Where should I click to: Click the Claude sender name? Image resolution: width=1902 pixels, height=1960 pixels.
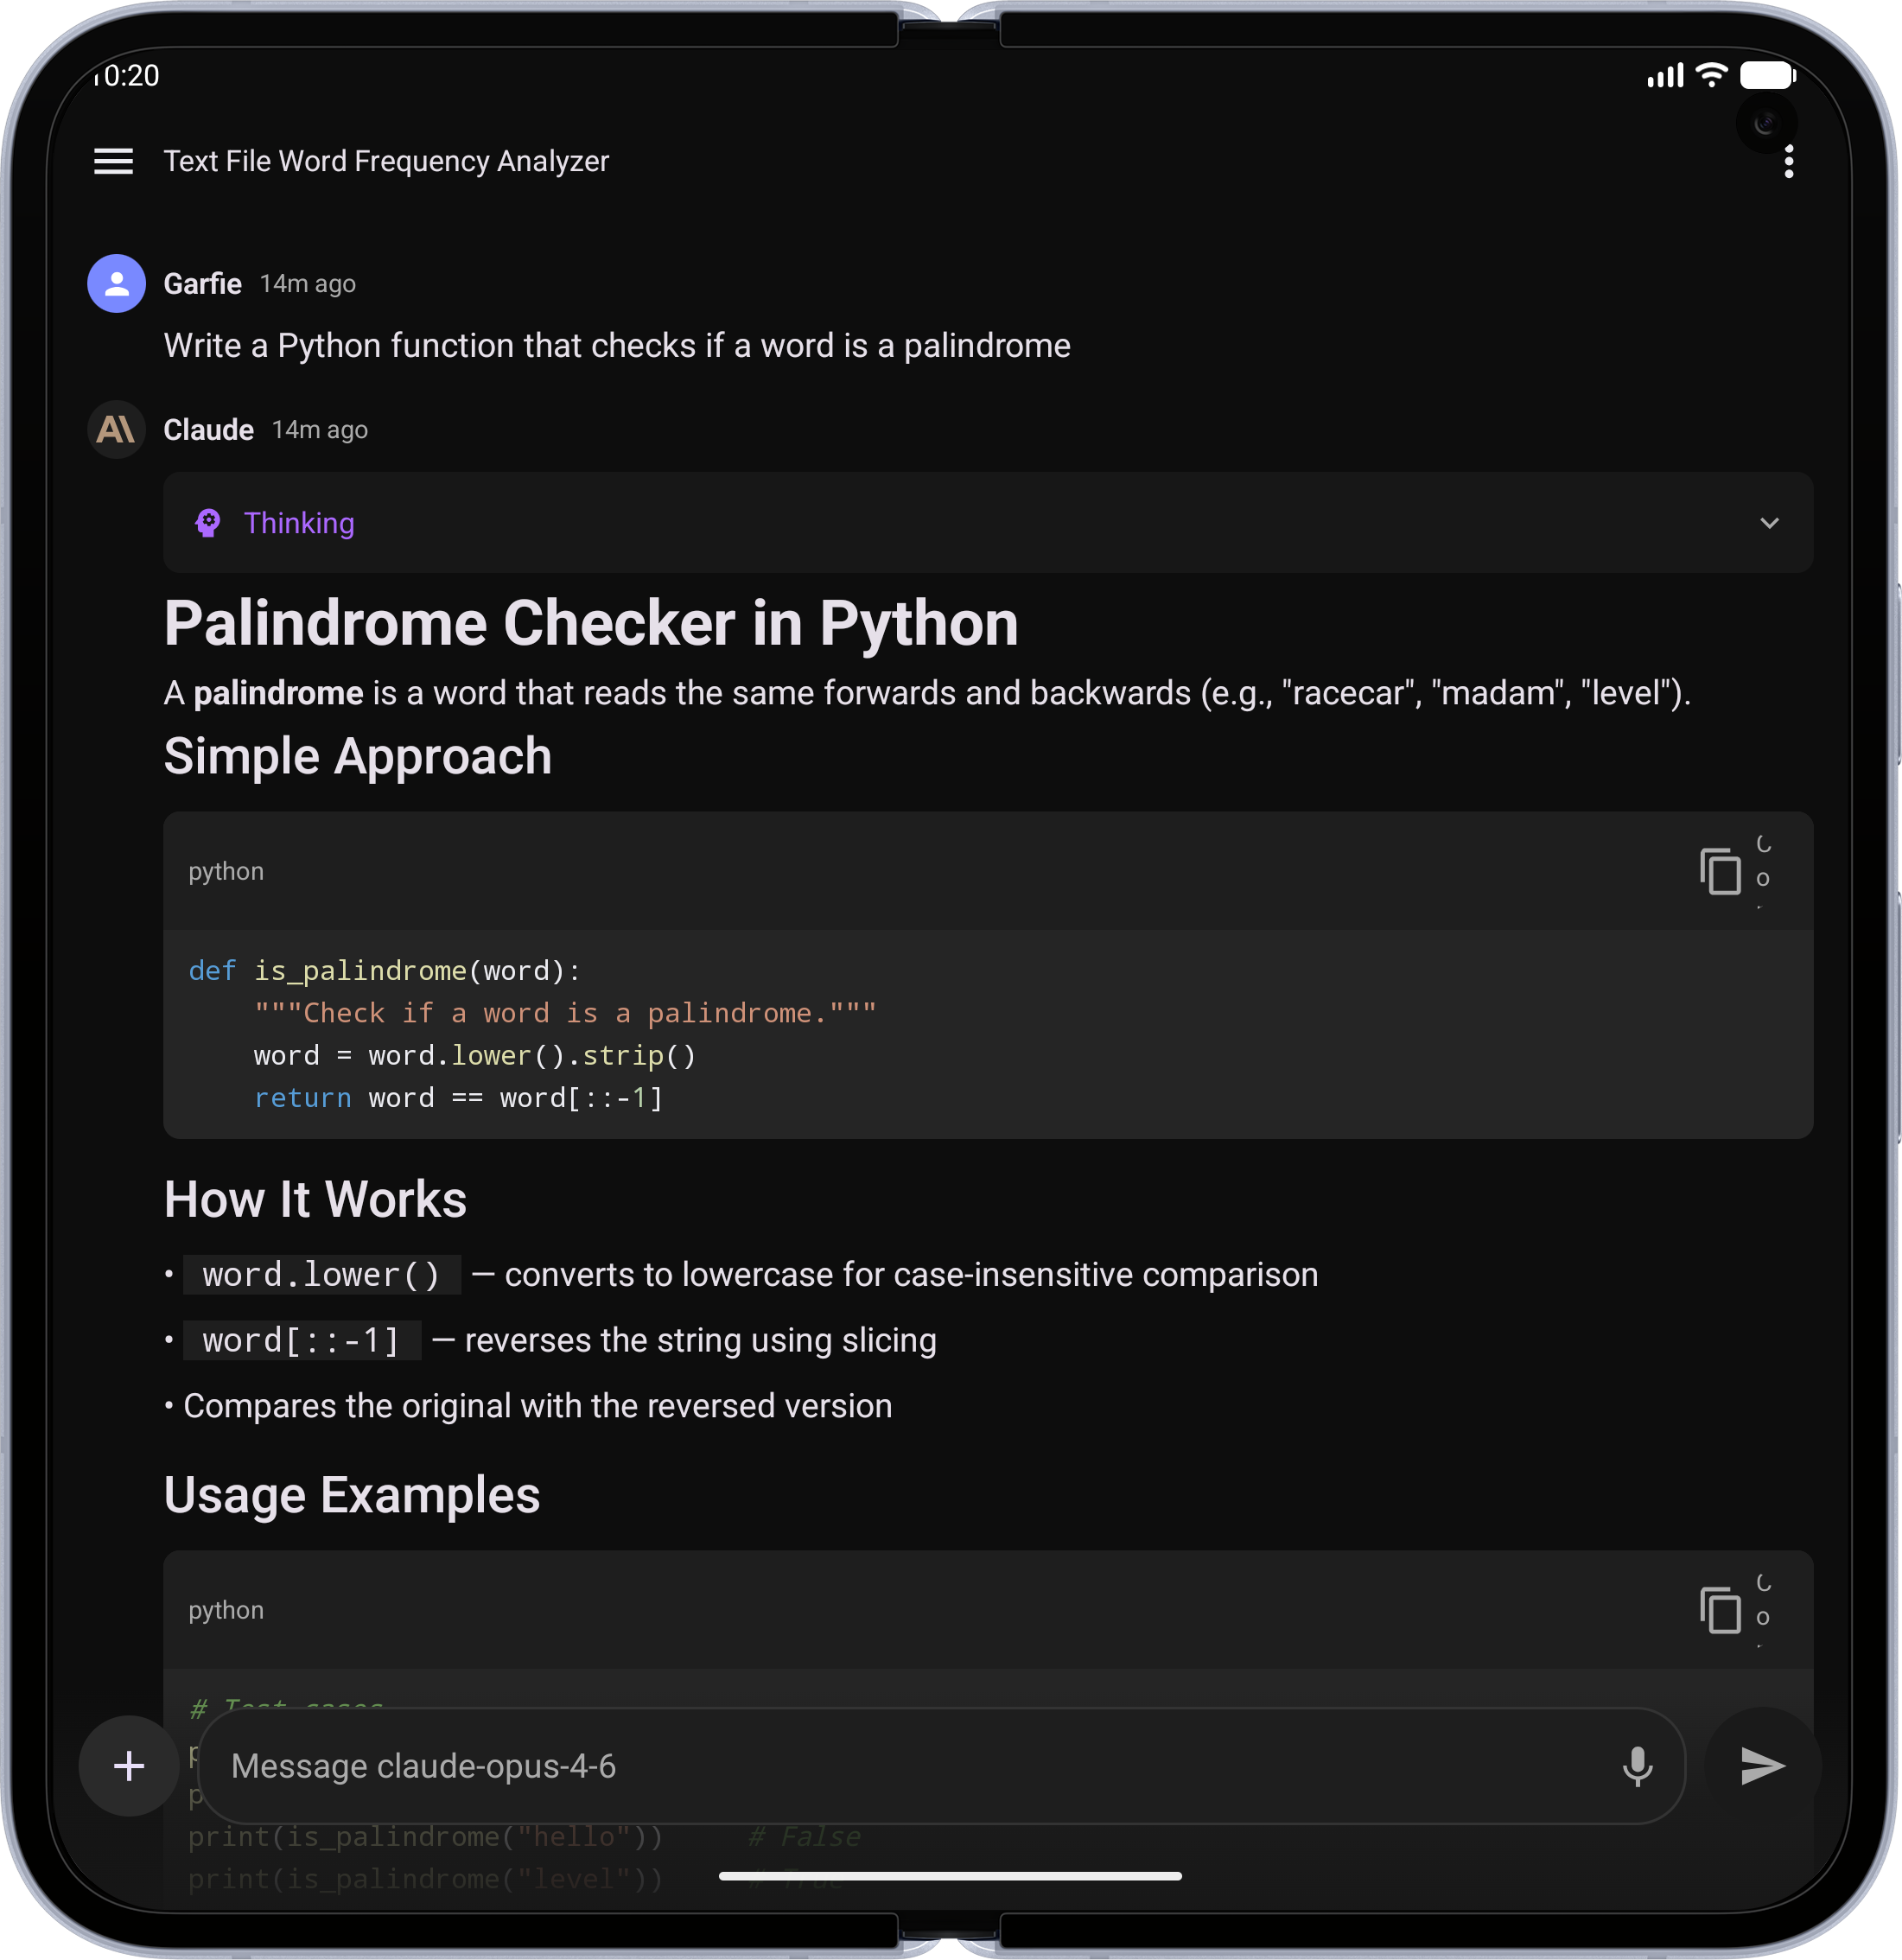[x=208, y=430]
